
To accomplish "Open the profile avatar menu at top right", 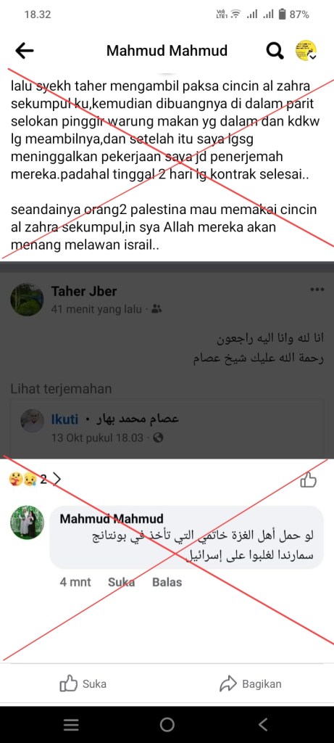I will 306,50.
